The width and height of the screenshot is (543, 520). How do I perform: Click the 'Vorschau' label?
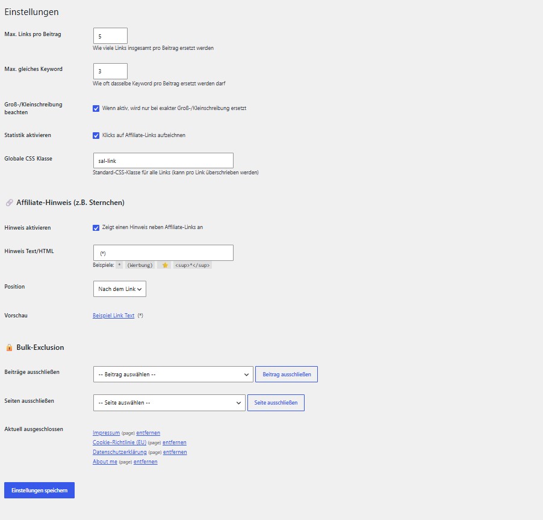16,316
